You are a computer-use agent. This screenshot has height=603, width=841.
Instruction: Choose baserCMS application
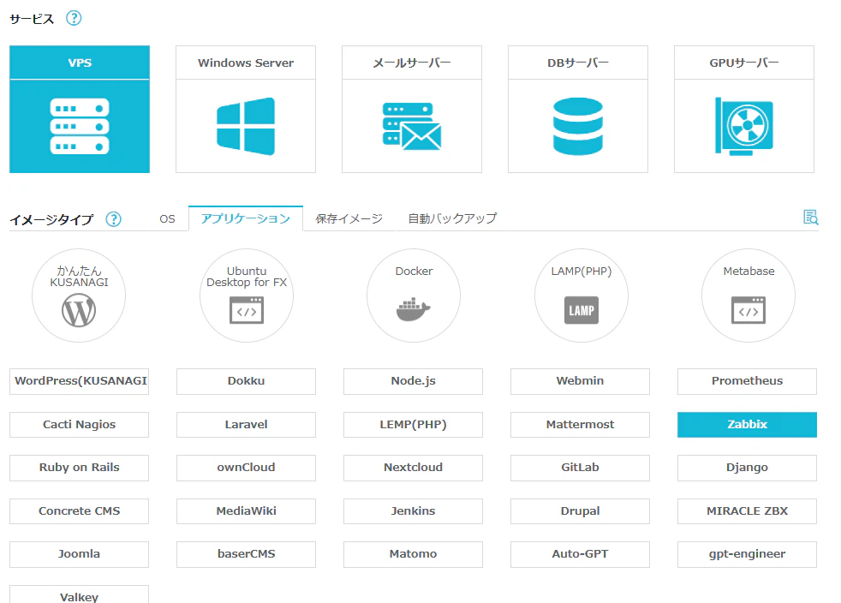click(x=246, y=554)
